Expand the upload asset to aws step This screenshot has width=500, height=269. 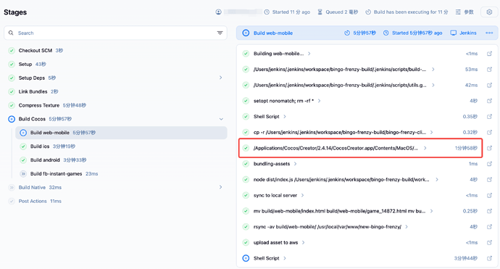coord(303,242)
